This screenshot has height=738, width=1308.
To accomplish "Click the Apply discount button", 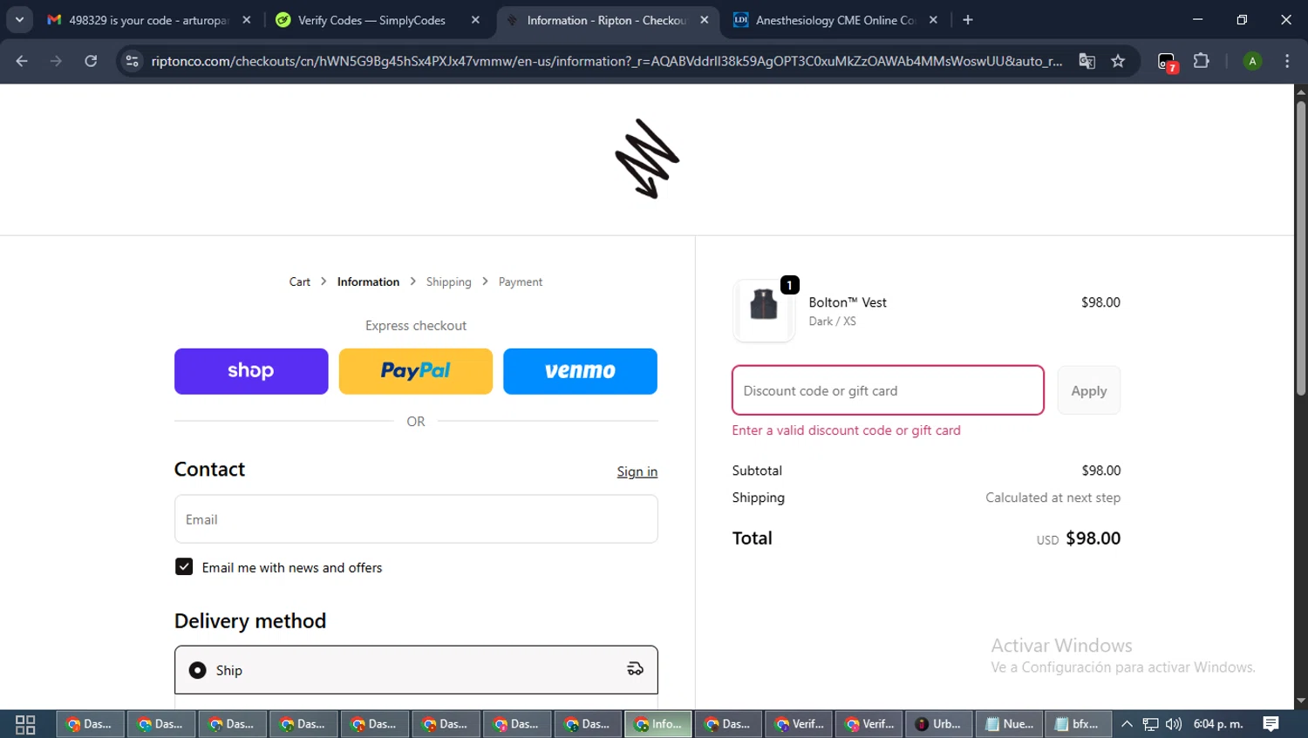I will click(x=1089, y=390).
